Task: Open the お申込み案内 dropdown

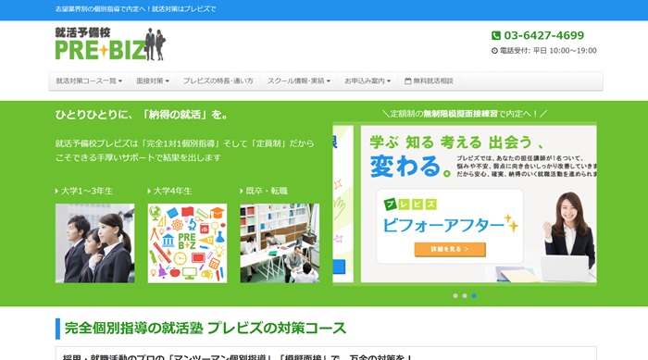Action: 368,81
